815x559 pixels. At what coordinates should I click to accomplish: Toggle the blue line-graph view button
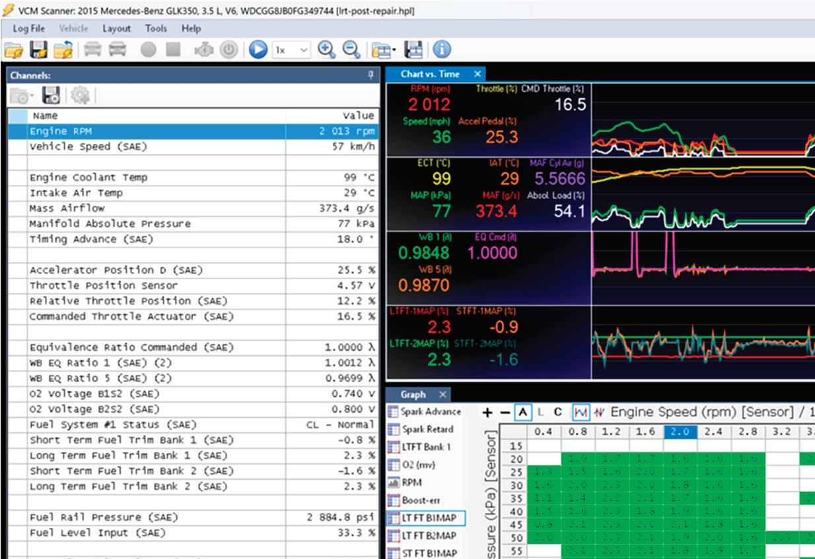pos(580,412)
